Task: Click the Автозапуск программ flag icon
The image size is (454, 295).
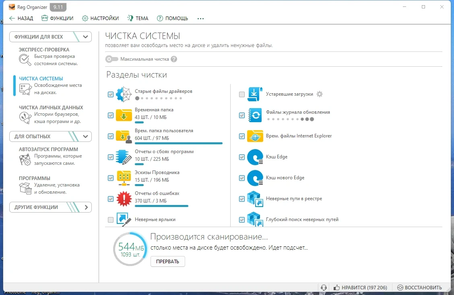Action: click(x=25, y=160)
